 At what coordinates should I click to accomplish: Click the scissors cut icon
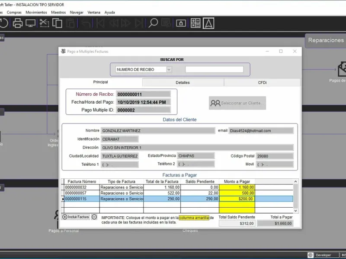[44, 23]
